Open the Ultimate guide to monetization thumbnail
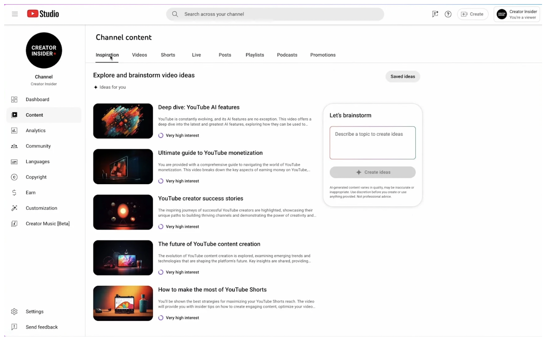Viewport: 550px width, 338px height. [123, 167]
